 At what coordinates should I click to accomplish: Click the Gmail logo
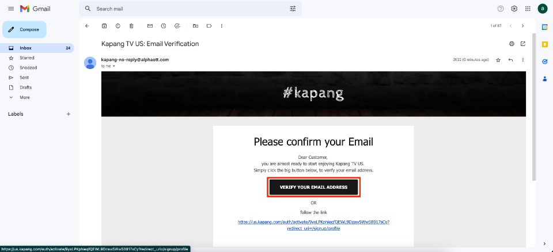coord(35,9)
